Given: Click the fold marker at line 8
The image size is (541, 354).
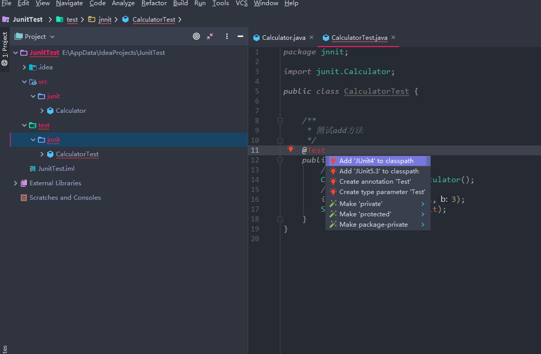Looking at the screenshot, I should click(280, 121).
